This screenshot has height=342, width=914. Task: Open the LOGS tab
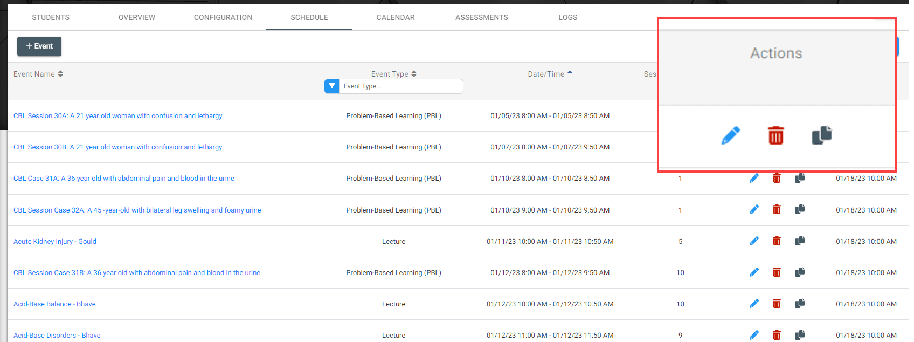click(x=568, y=17)
